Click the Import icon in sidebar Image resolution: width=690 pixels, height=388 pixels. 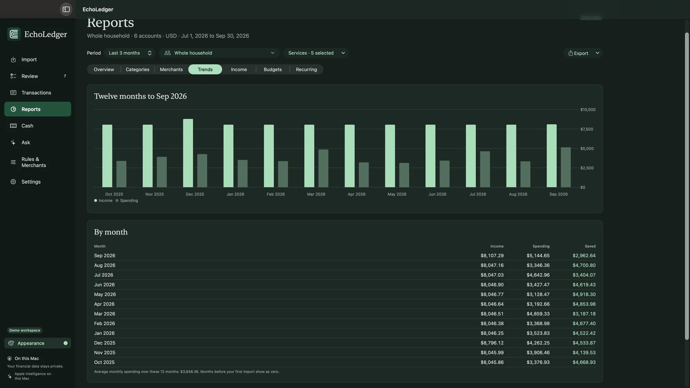tap(13, 60)
